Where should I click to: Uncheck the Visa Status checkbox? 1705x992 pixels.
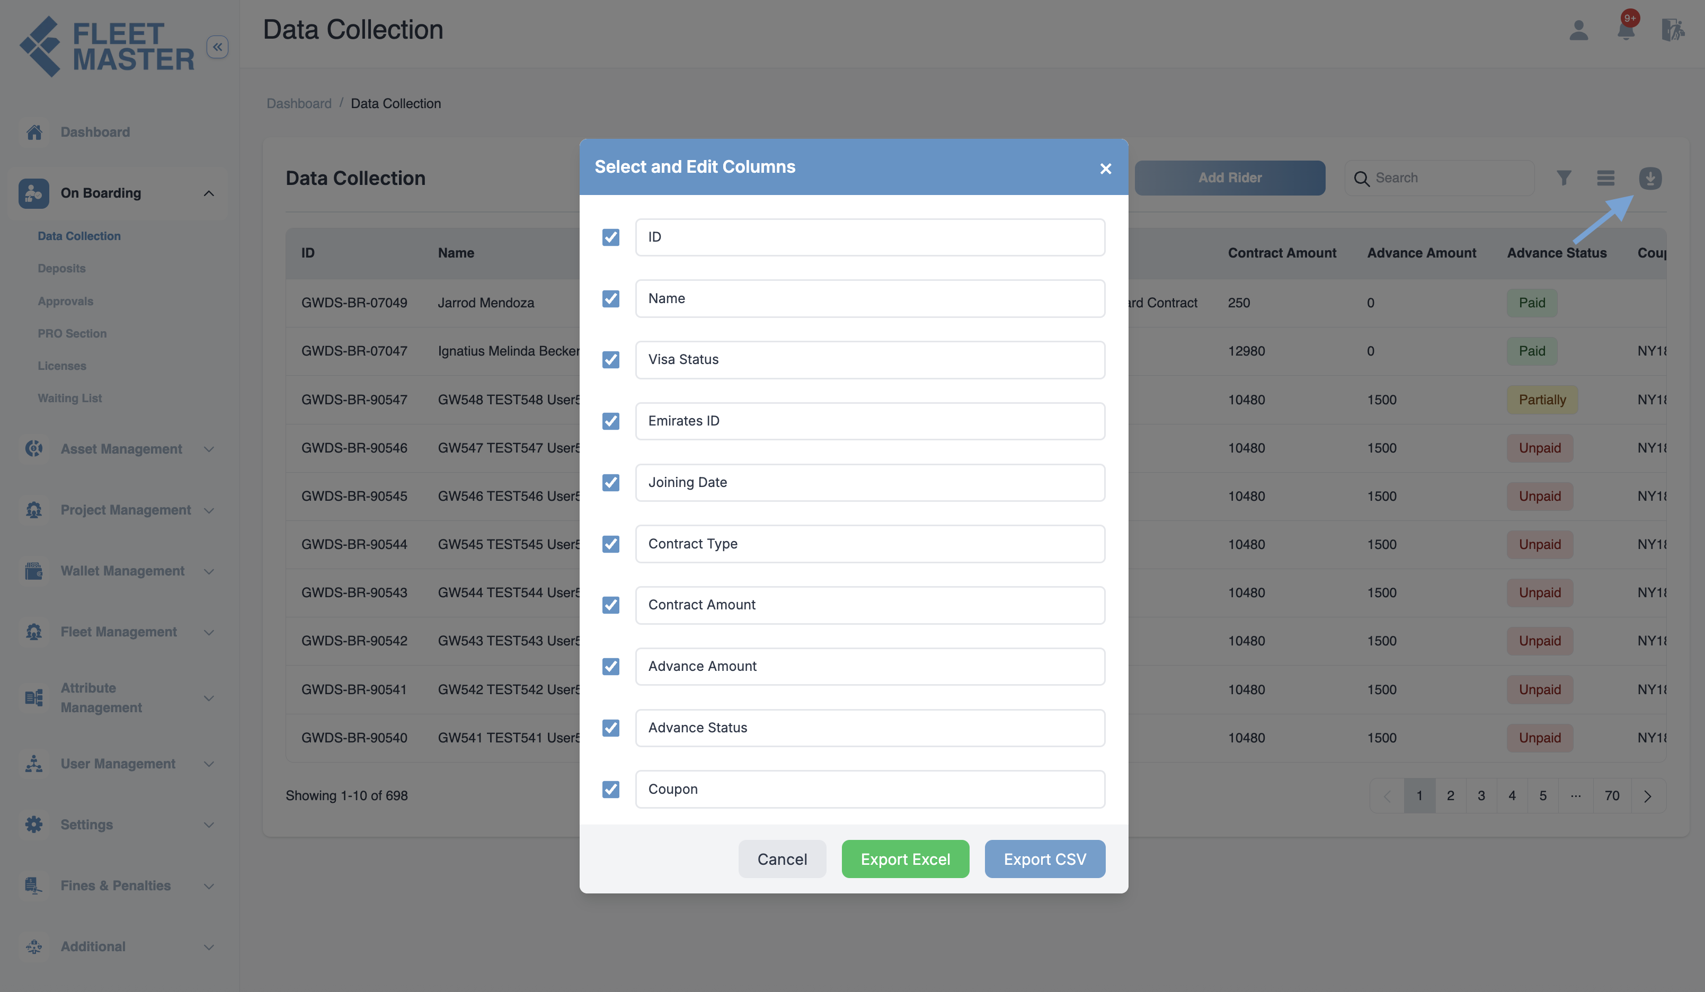(611, 359)
